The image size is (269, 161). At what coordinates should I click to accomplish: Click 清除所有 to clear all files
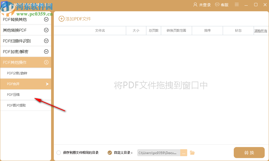[x=261, y=30]
